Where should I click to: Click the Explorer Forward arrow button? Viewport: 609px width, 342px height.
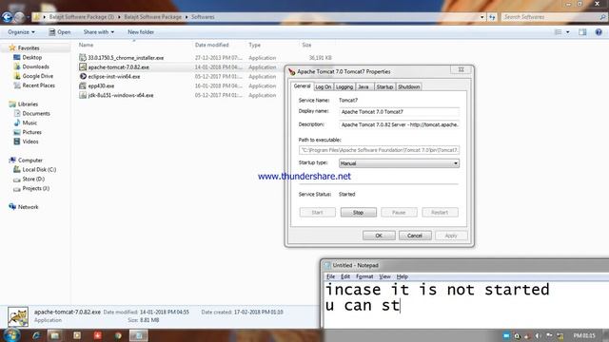click(x=19, y=17)
